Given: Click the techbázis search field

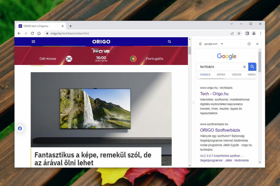Looking at the screenshot, I should [220, 67].
